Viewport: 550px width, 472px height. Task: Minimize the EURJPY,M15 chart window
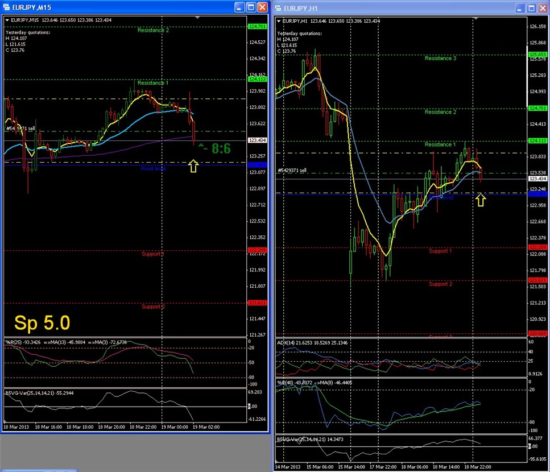pyautogui.click(x=239, y=7)
